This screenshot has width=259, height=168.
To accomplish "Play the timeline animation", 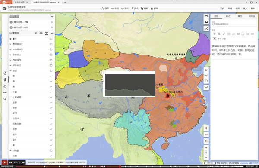I will tap(4, 162).
